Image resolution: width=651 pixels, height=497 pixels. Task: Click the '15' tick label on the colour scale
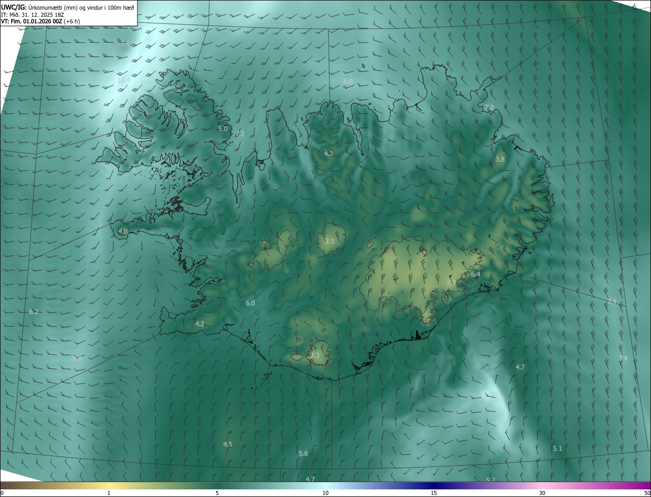click(x=434, y=493)
